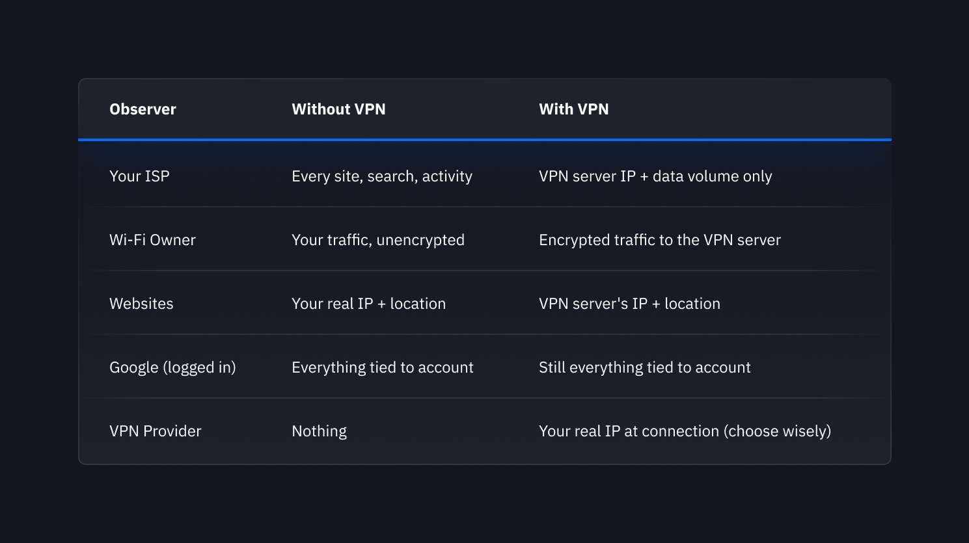This screenshot has width=969, height=543.
Task: Select the VPN Provider row label
Action: tap(156, 431)
